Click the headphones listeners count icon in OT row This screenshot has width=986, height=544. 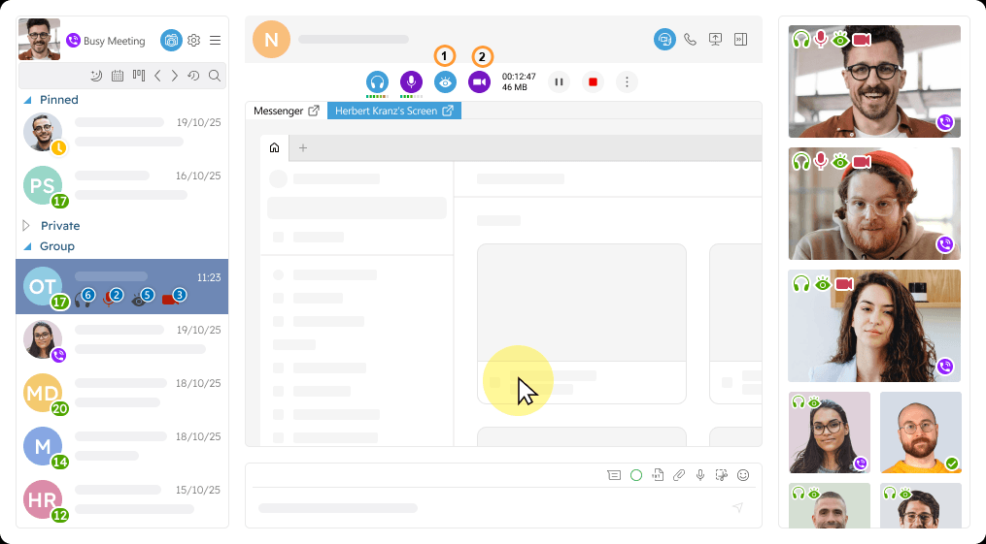click(x=85, y=299)
